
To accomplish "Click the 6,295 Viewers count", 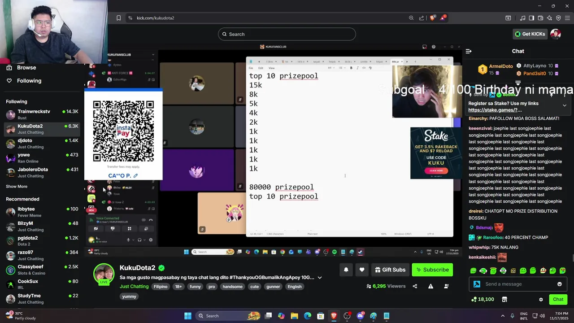I will (x=386, y=286).
